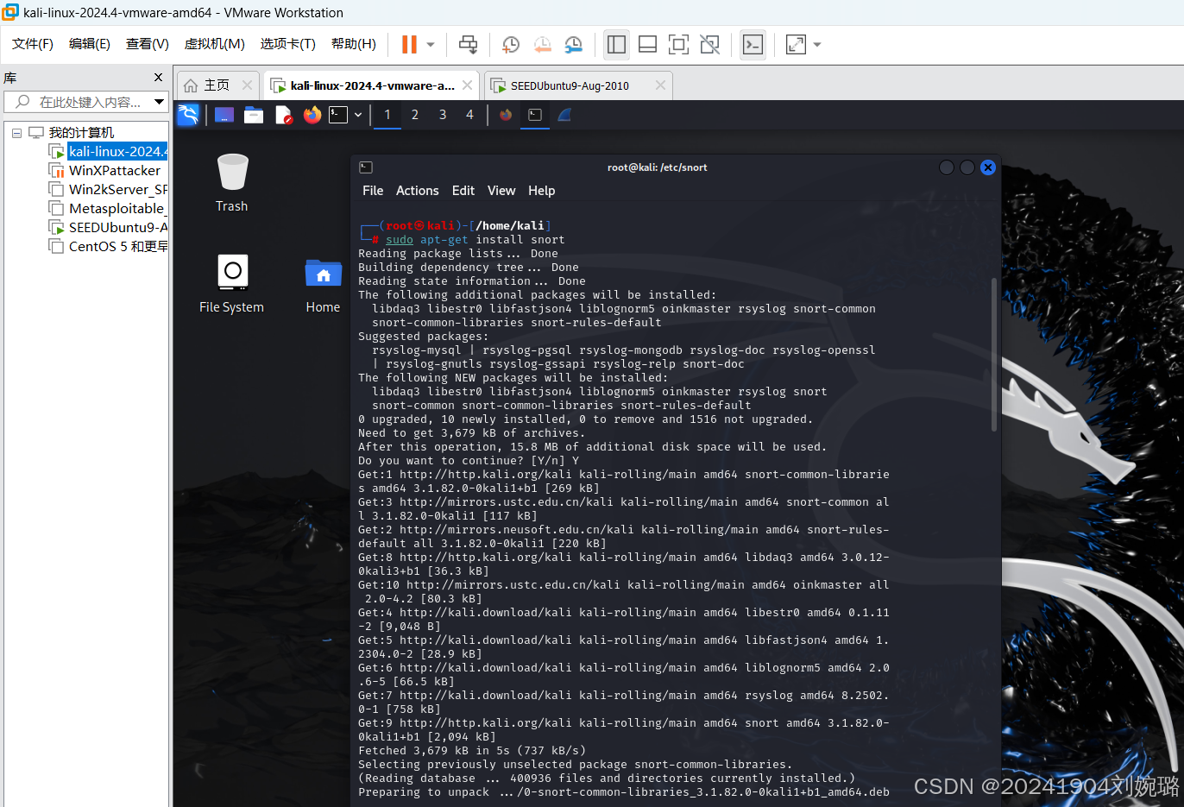
Task: Expand the terminal launcher dropdown chevron
Action: 358,115
